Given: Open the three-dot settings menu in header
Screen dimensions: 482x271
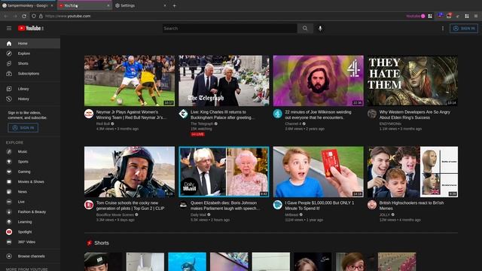Looking at the screenshot, I should click(x=443, y=29).
